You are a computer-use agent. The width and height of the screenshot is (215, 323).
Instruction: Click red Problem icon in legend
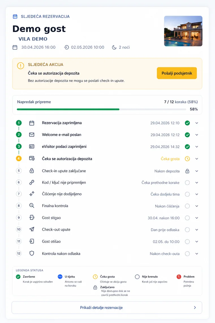(179, 277)
